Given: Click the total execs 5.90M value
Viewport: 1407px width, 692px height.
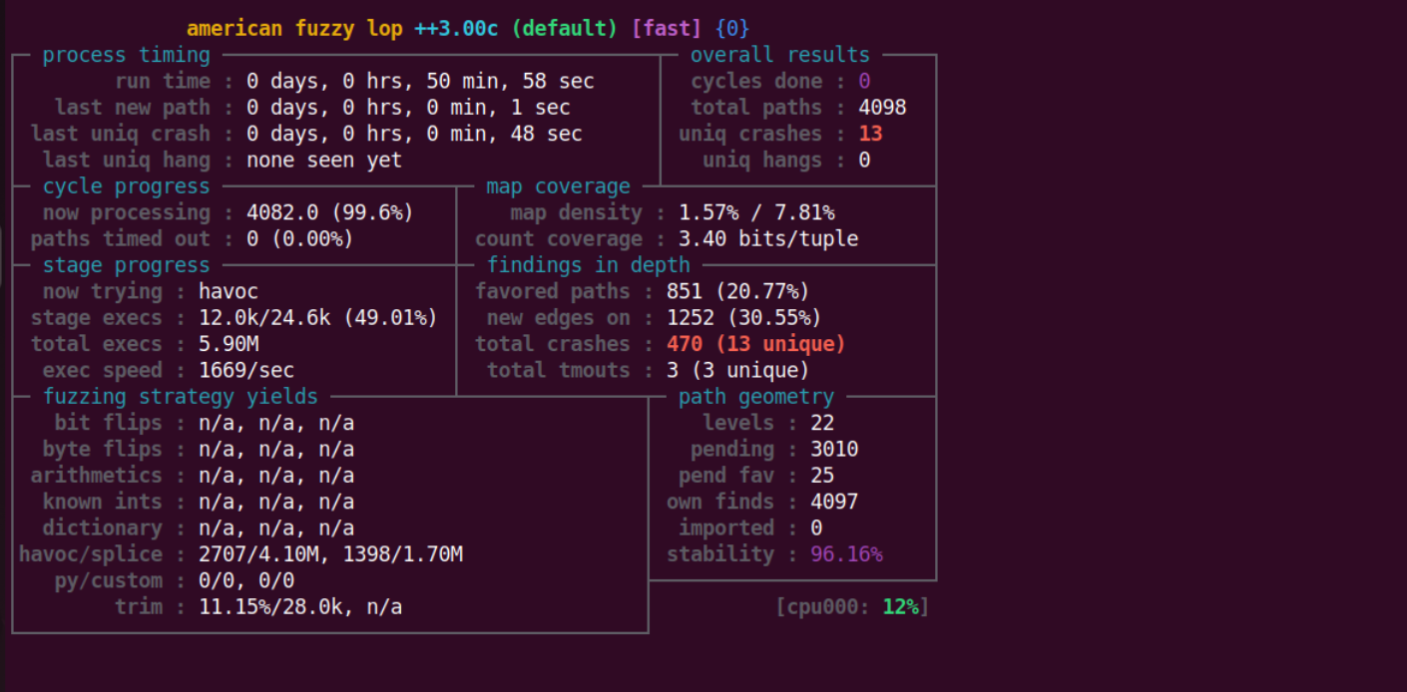Looking at the screenshot, I should (229, 344).
